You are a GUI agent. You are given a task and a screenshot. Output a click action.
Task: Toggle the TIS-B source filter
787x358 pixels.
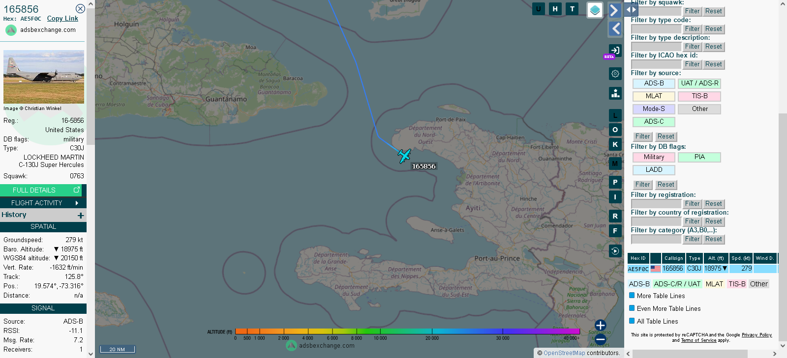click(699, 96)
